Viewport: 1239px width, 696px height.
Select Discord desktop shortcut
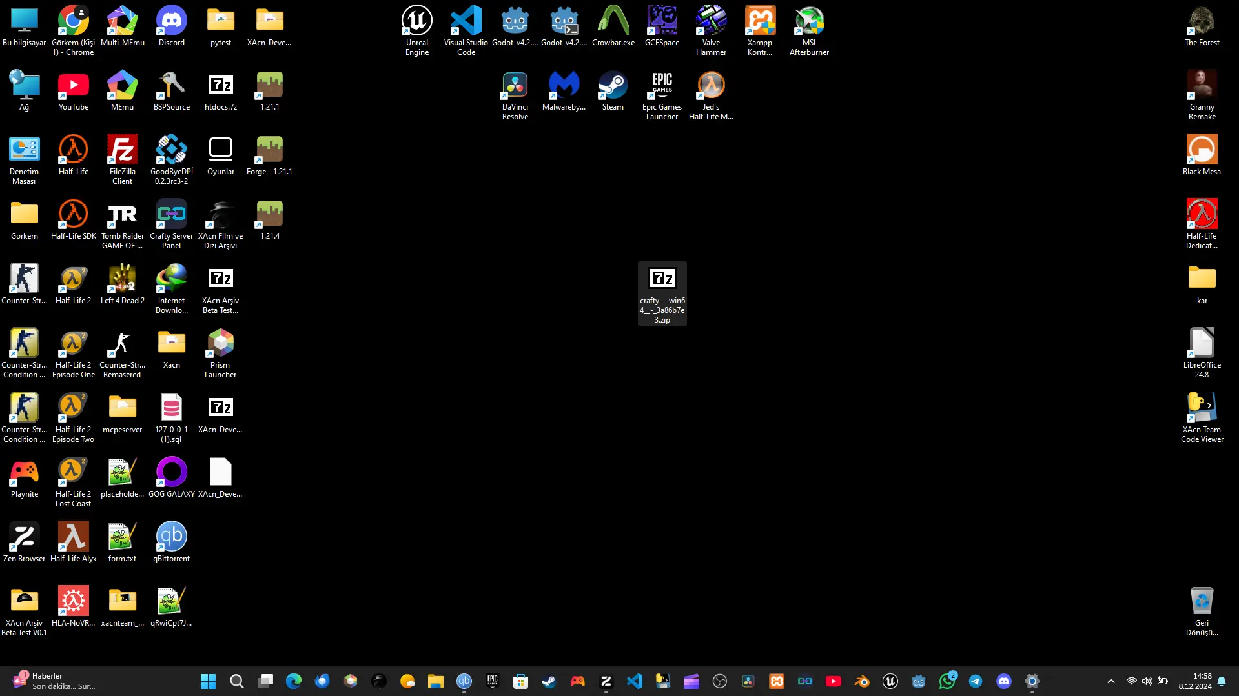coord(171,26)
